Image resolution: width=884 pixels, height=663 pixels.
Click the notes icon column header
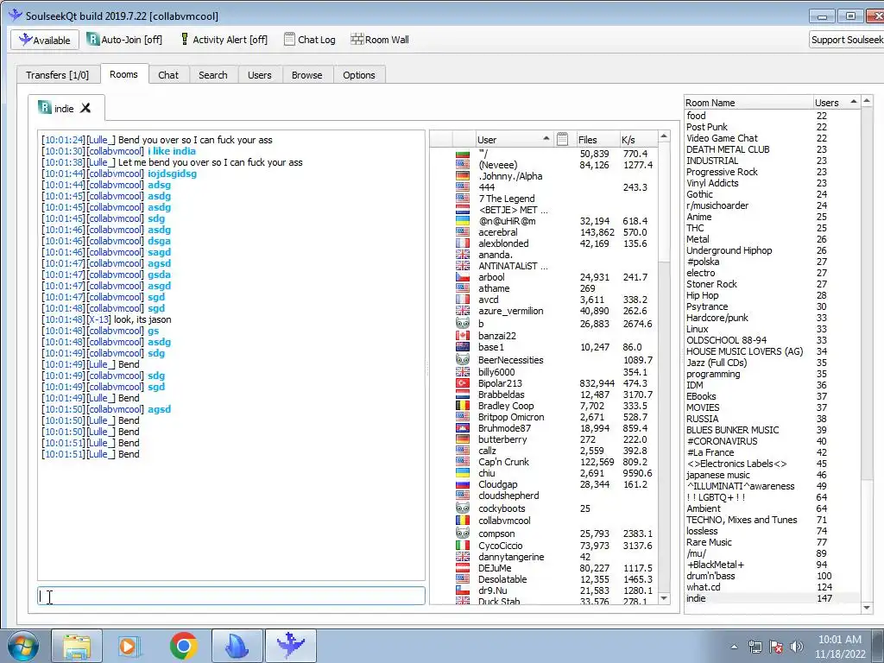[x=562, y=139]
